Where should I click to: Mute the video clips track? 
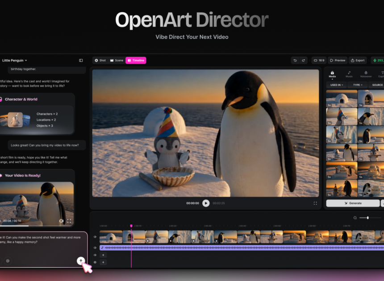[95, 237]
